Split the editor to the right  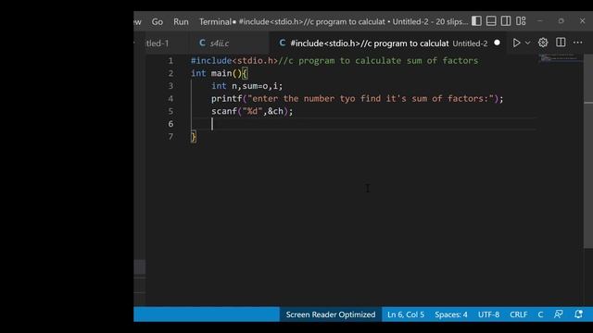pos(561,43)
